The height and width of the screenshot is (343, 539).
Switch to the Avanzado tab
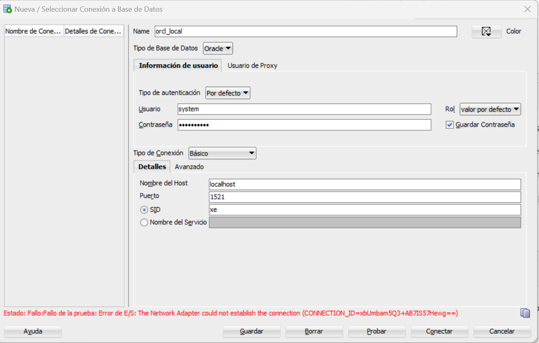tap(189, 167)
